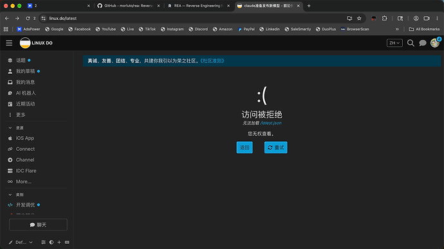444x249 pixels.
Task: Go back with browser back arrow
Action: (7, 19)
